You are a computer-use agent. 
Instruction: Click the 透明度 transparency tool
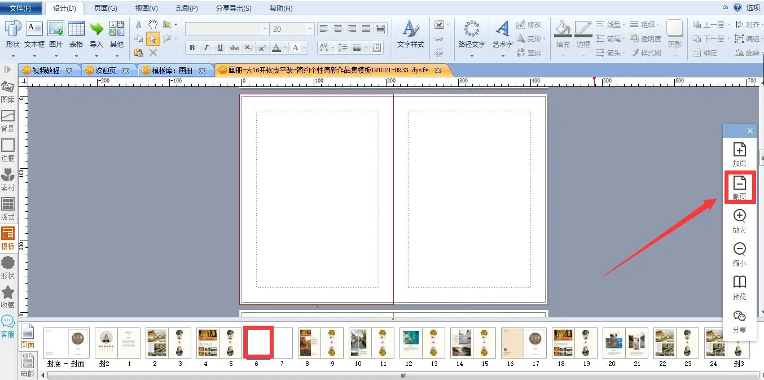[x=645, y=38]
